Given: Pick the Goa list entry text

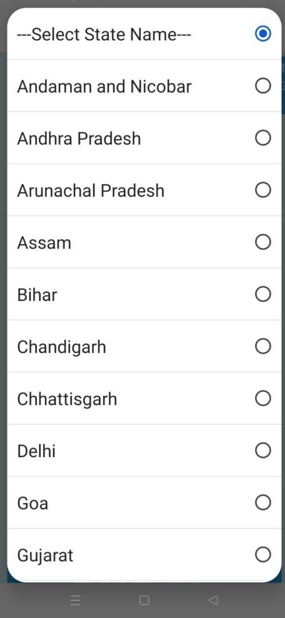Looking at the screenshot, I should (33, 503).
